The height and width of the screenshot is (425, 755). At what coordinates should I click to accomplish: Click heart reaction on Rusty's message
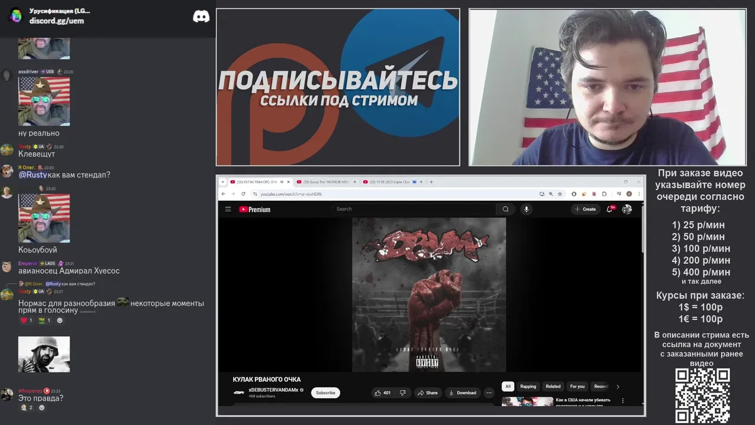27,321
